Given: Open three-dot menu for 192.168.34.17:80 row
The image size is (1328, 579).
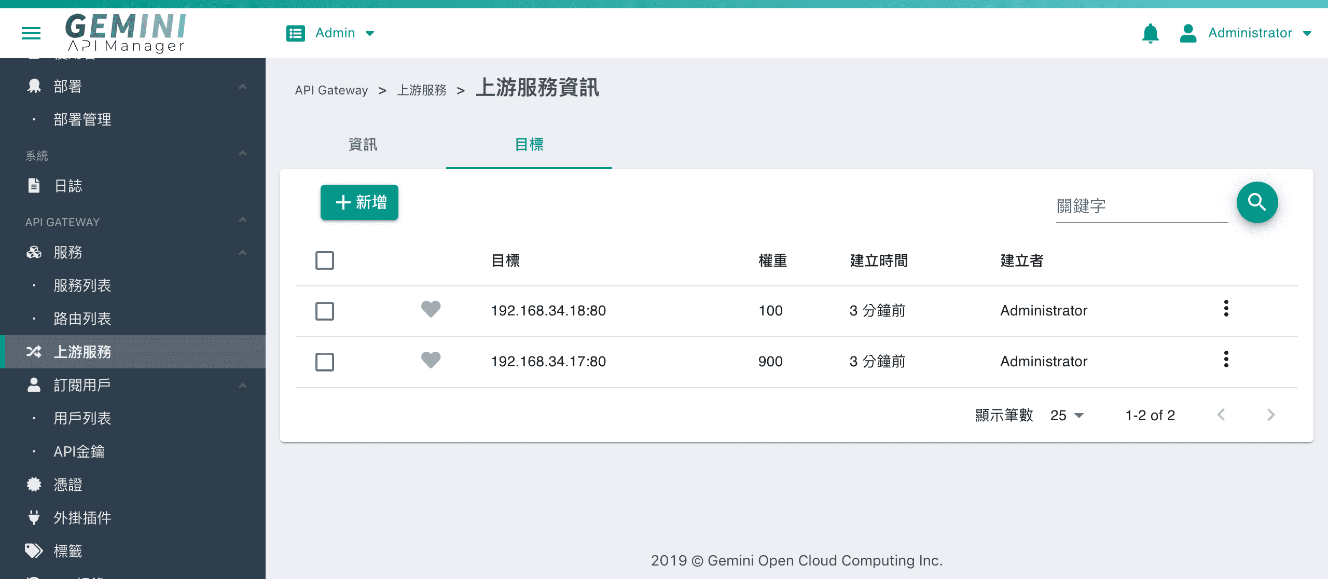Looking at the screenshot, I should tap(1226, 360).
